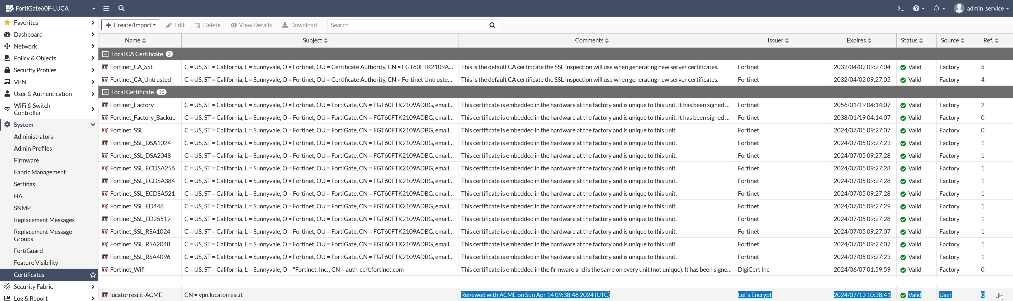The image size is (1013, 301).
Task: Sort by the Status column
Action: tap(912, 40)
